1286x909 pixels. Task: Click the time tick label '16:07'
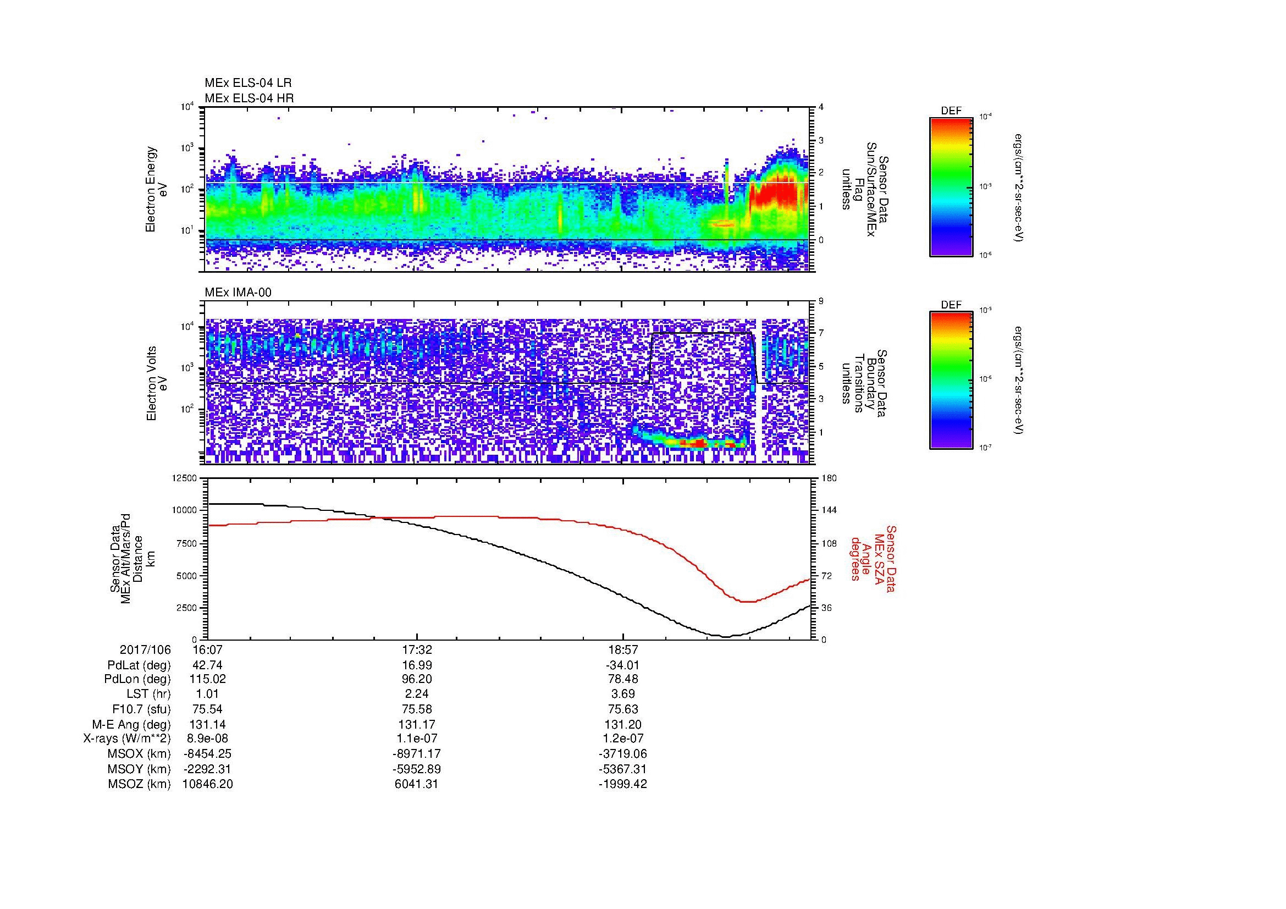tap(207, 649)
